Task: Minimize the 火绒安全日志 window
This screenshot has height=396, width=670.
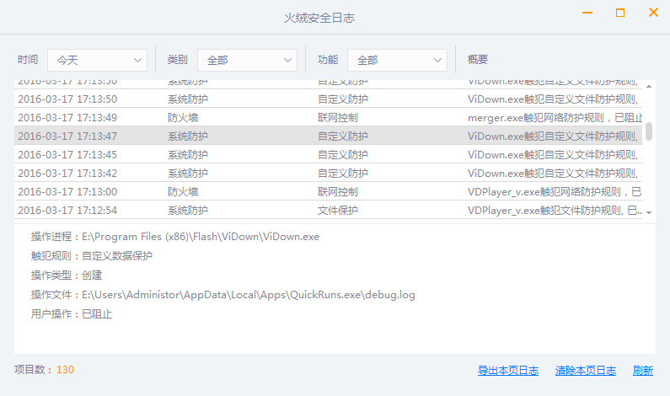Action: pyautogui.click(x=587, y=13)
